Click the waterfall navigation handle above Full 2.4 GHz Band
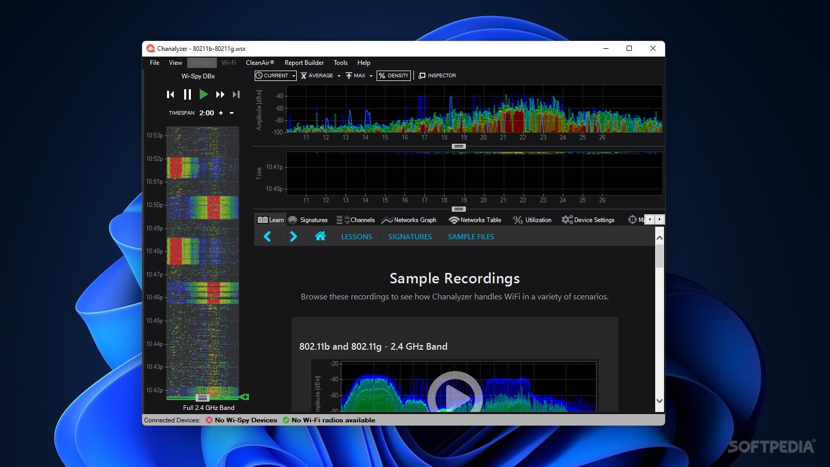The height and width of the screenshot is (467, 830). tap(202, 398)
